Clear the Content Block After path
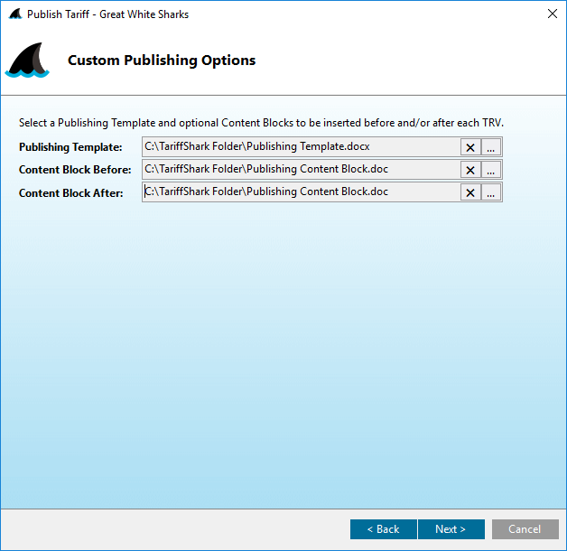 (x=470, y=192)
